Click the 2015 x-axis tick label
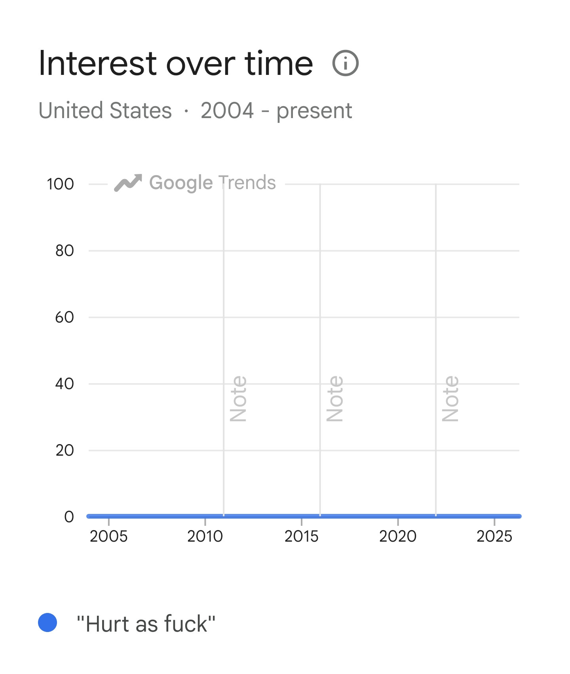Image resolution: width=570 pixels, height=674 pixels. click(302, 536)
